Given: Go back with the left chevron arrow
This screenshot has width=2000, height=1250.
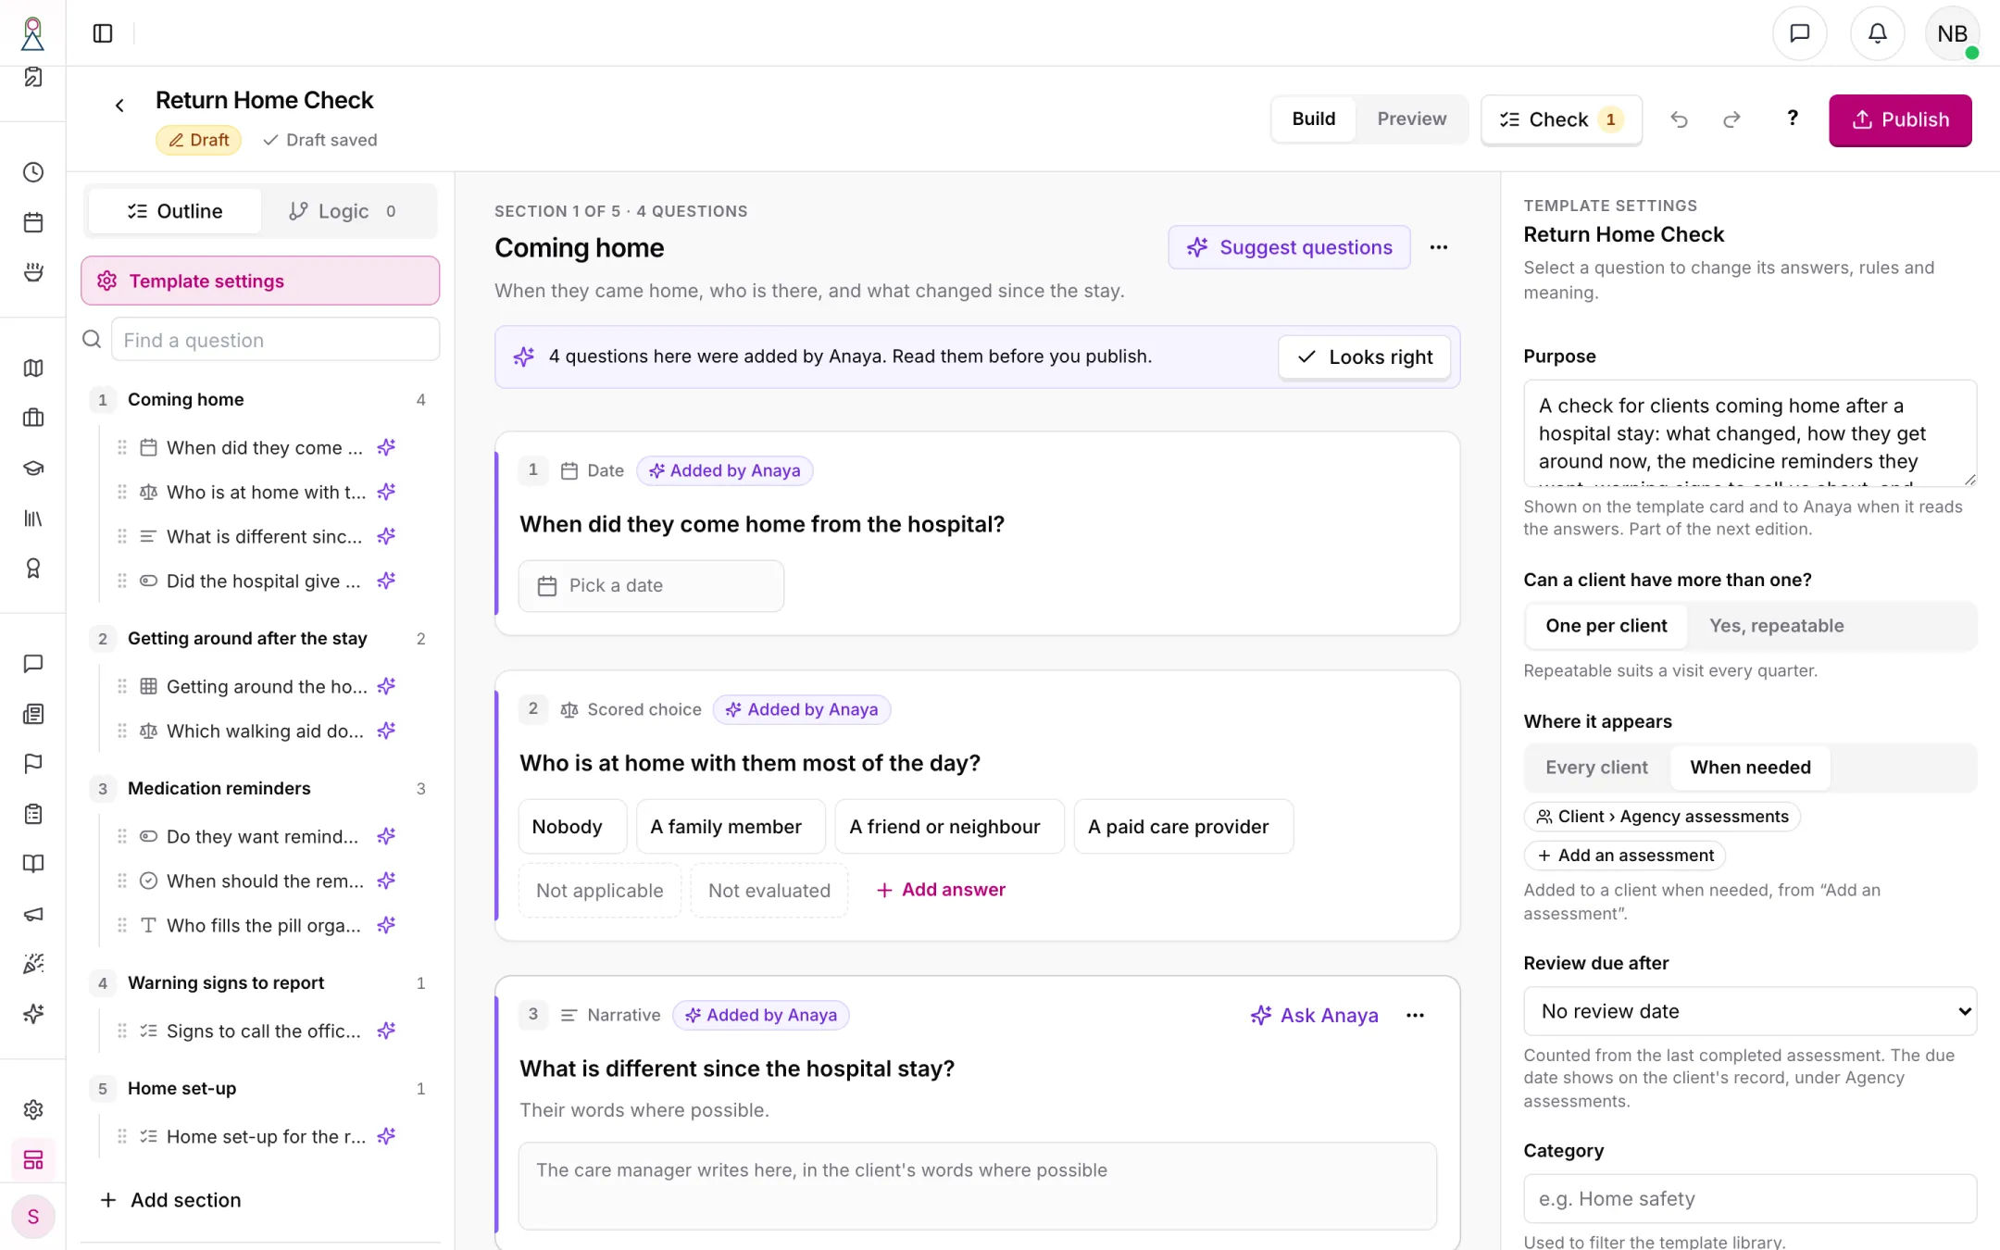Looking at the screenshot, I should (x=119, y=106).
